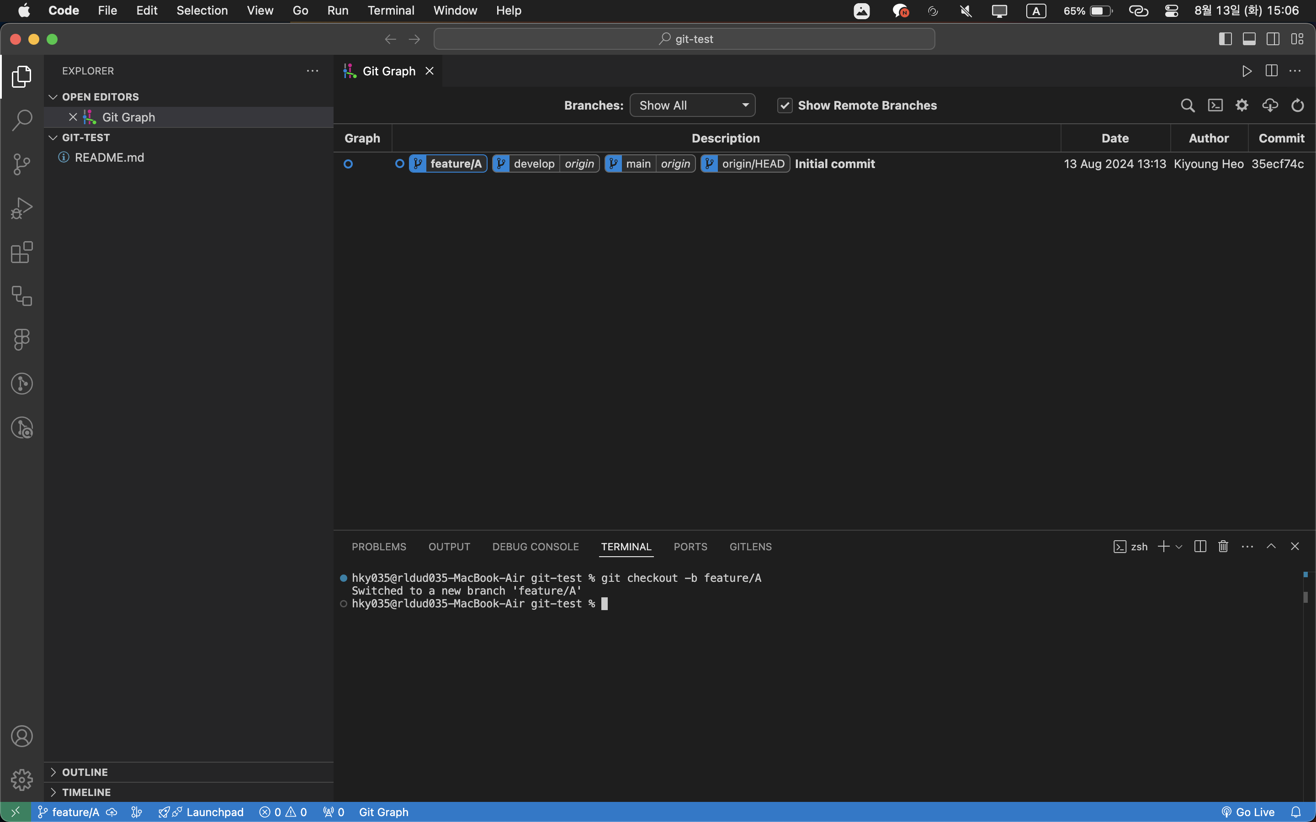Split the editor right

tap(1271, 71)
